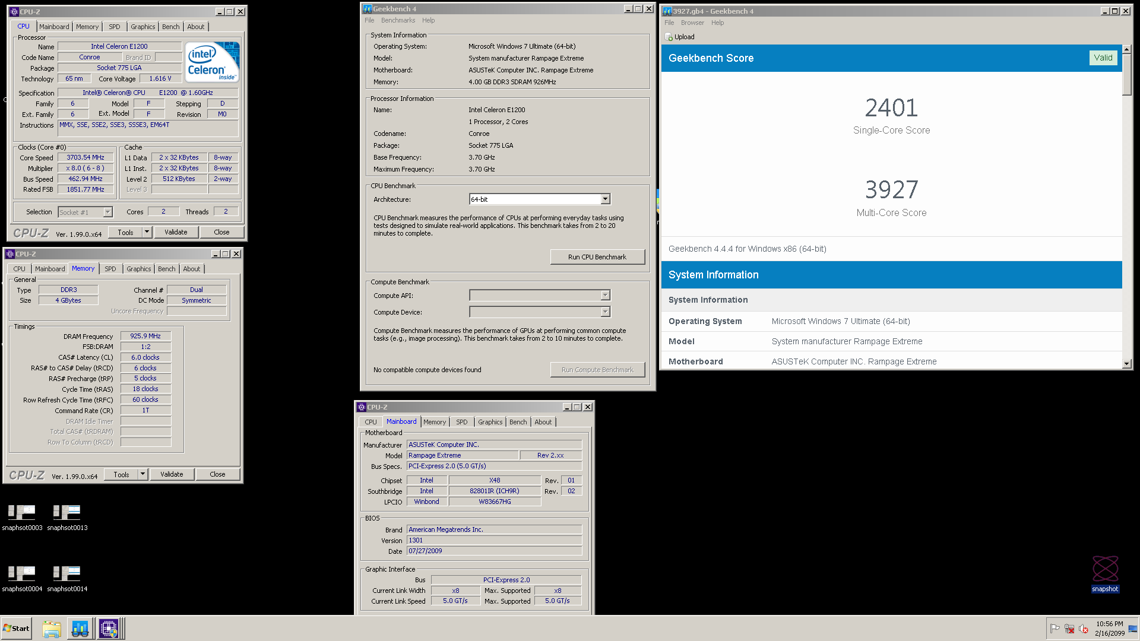Click the Geekbench 4 window title icon

368,9
